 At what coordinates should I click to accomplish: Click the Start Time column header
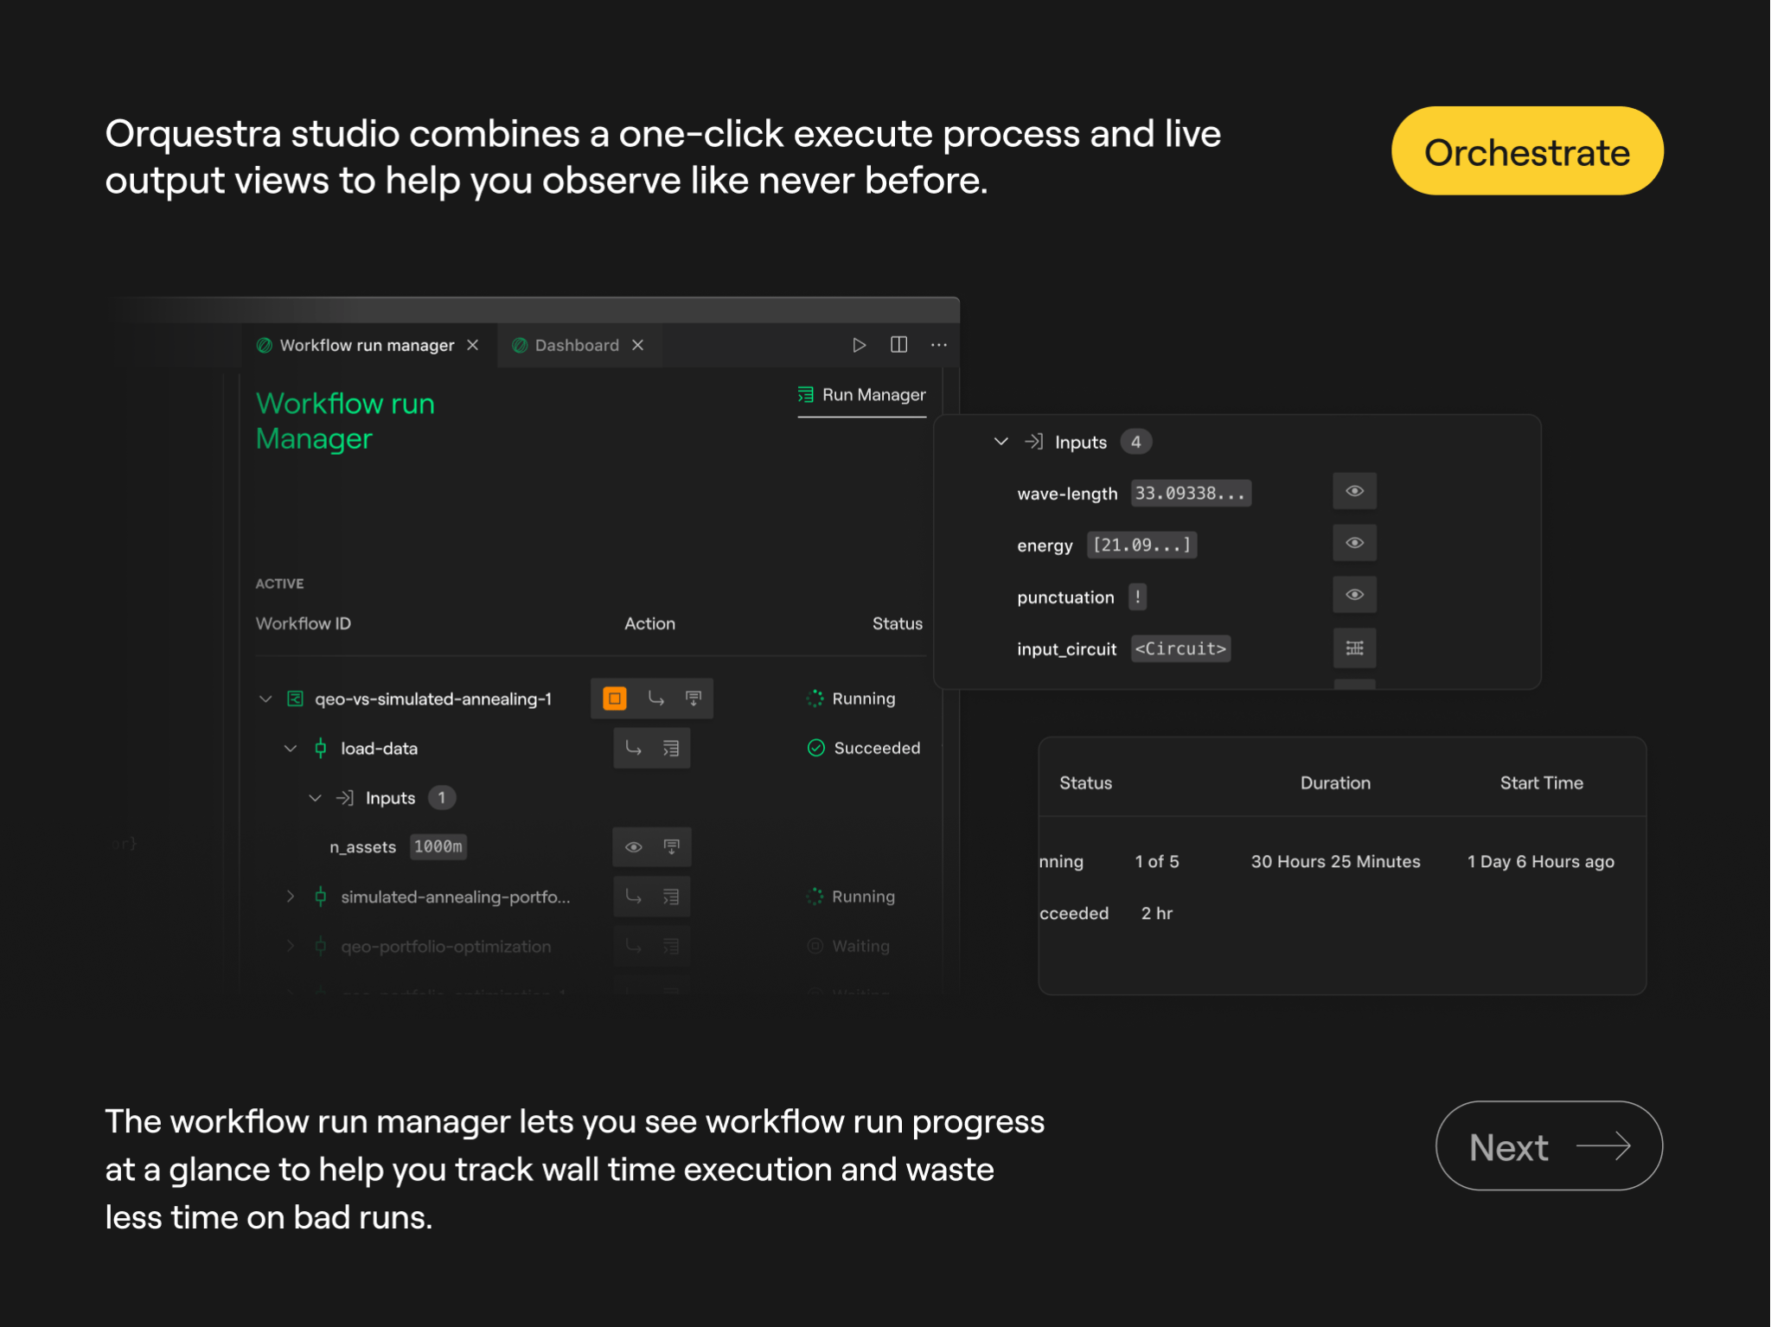tap(1542, 783)
